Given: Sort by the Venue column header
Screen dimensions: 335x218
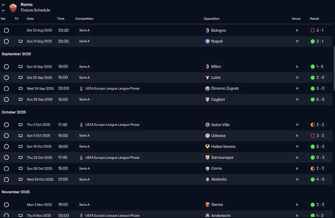Looking at the screenshot, I should (296, 19).
